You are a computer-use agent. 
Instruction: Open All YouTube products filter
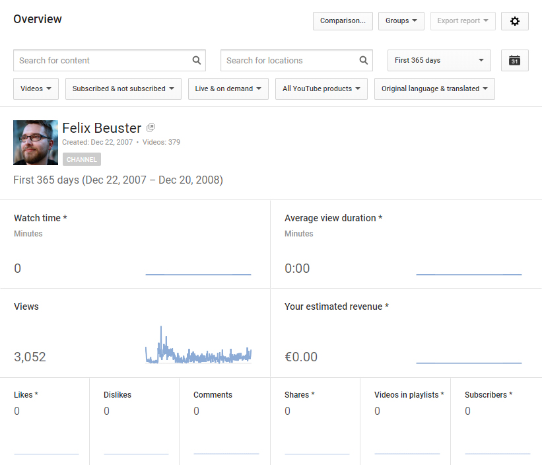pos(321,89)
